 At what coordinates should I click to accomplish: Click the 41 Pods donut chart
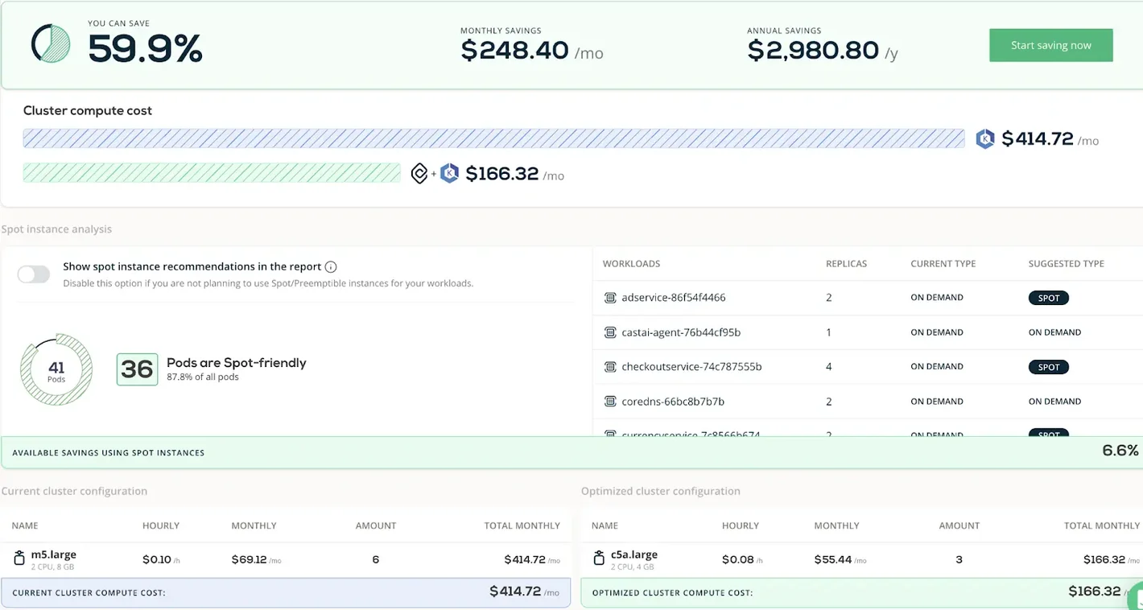pyautogui.click(x=56, y=369)
